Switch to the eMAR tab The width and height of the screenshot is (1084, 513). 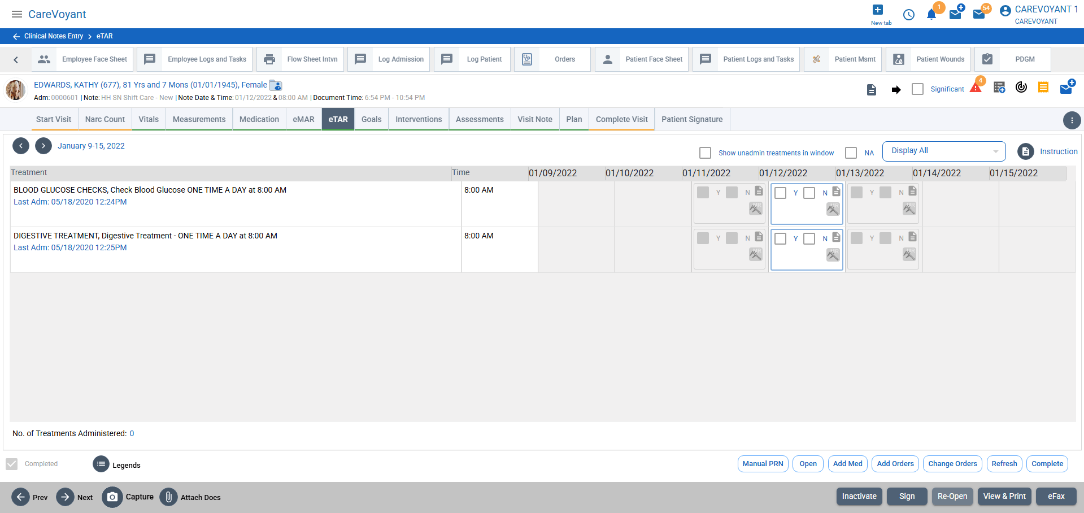coord(304,119)
